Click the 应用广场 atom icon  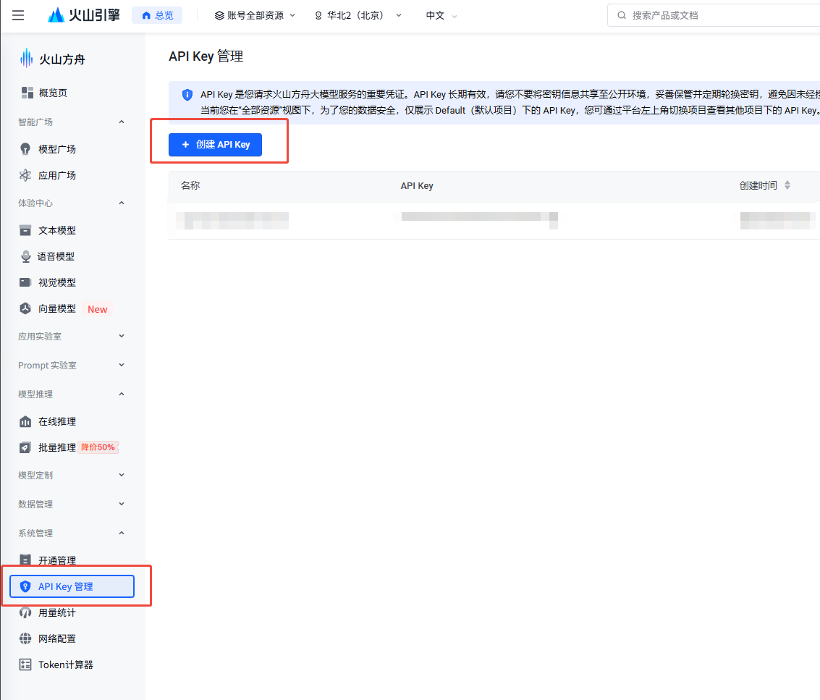(x=25, y=175)
